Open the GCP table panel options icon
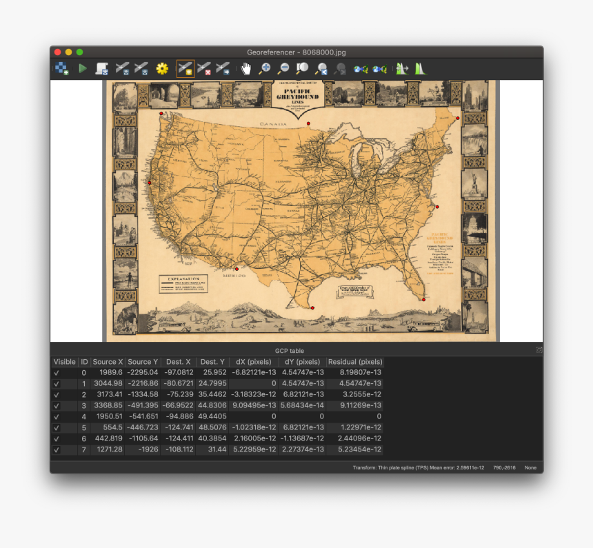Screen dimensions: 593x548 tap(539, 350)
